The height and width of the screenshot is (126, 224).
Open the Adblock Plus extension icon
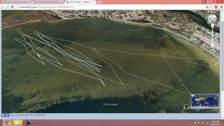click(216, 7)
